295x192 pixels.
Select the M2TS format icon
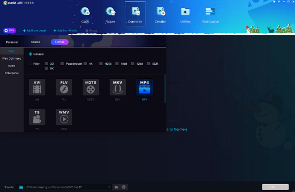coord(90,87)
